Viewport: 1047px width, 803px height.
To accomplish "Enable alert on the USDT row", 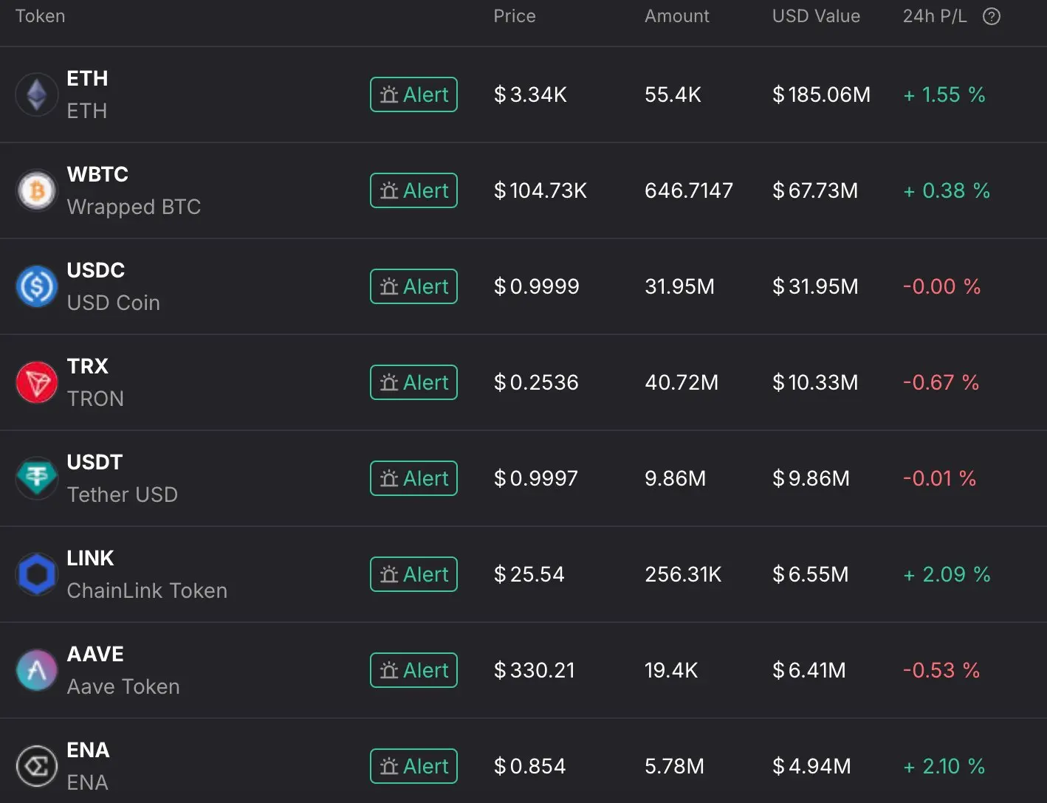I will pyautogui.click(x=413, y=478).
